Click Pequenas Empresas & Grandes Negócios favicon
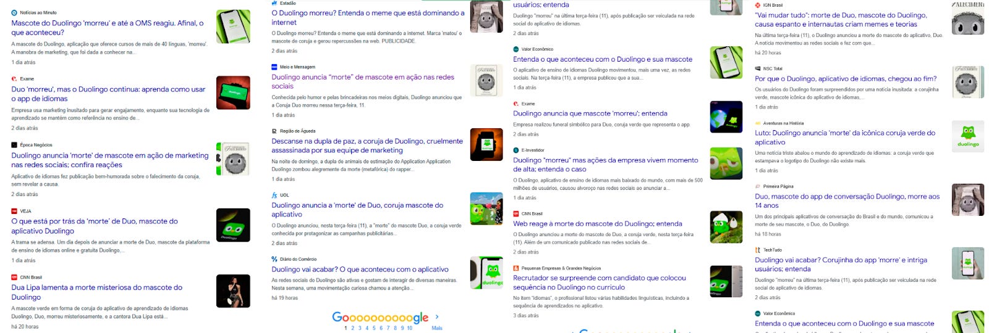989x333 pixels. click(516, 268)
